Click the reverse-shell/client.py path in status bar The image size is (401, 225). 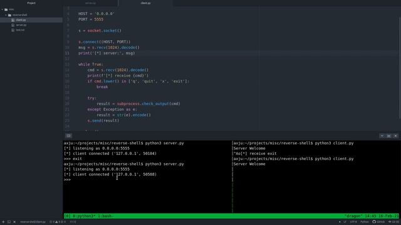pos(33,222)
